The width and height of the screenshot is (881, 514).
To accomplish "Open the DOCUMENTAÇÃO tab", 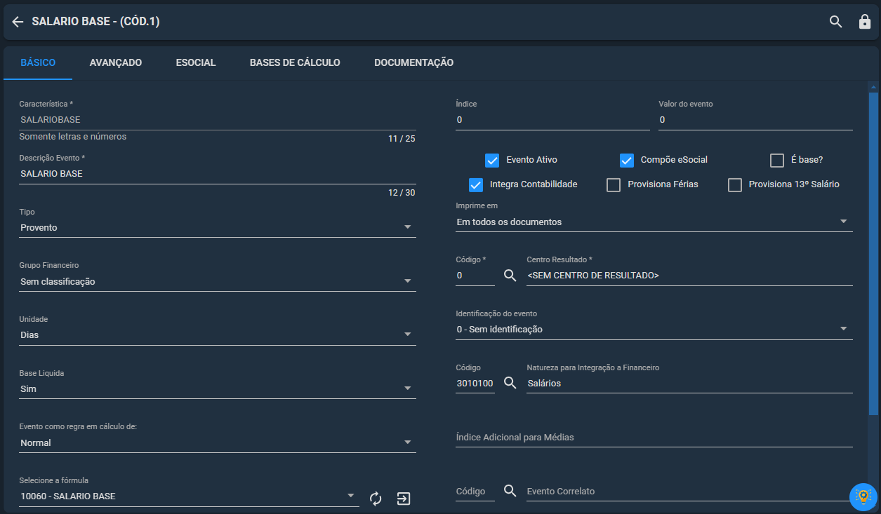I will (x=413, y=62).
